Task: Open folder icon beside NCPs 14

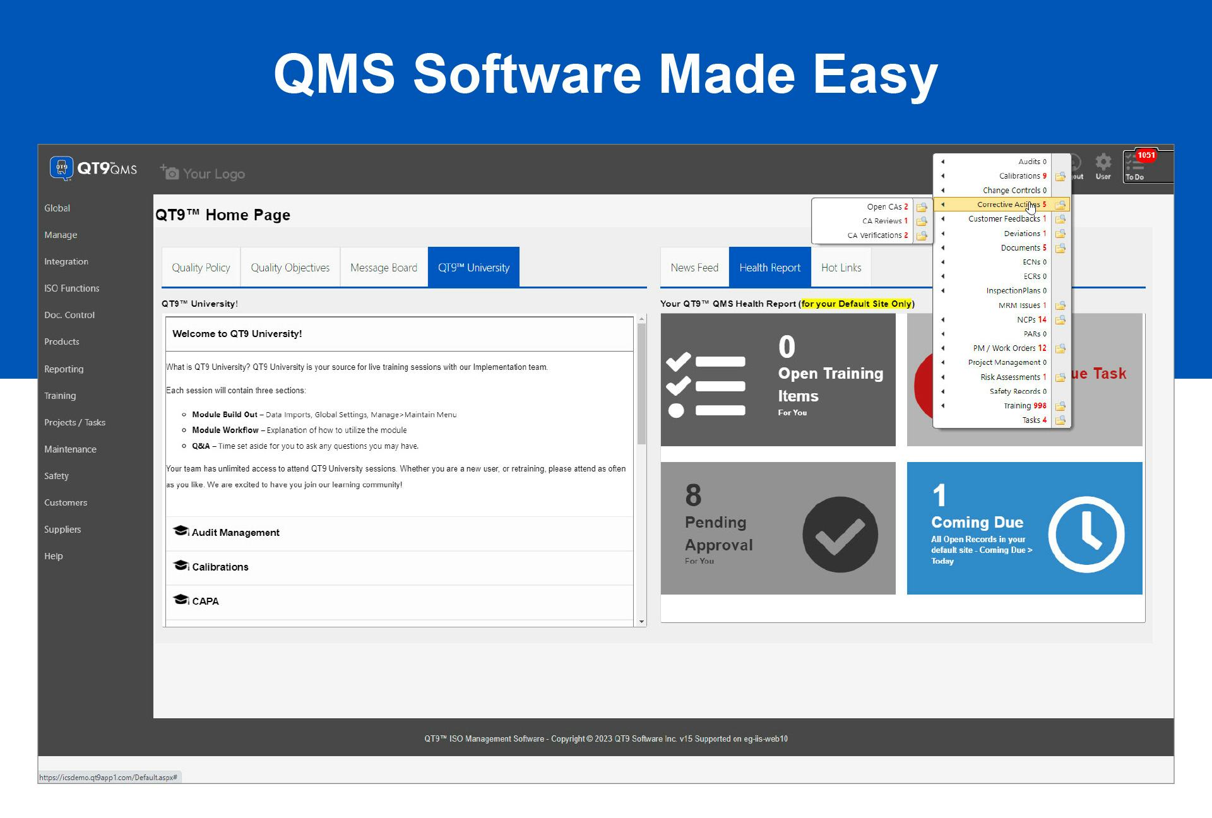Action: coord(1060,321)
